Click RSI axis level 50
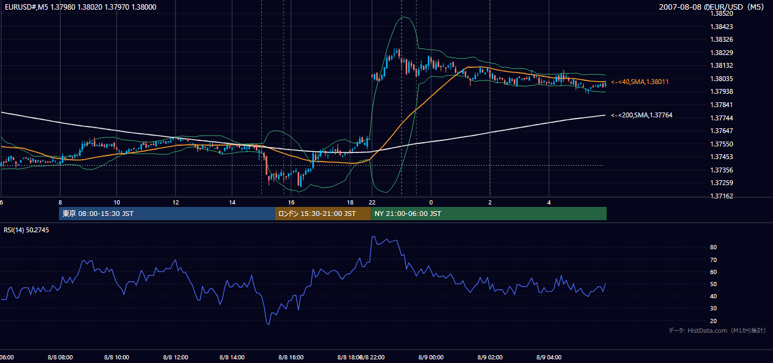The width and height of the screenshot is (773, 363). 714,284
